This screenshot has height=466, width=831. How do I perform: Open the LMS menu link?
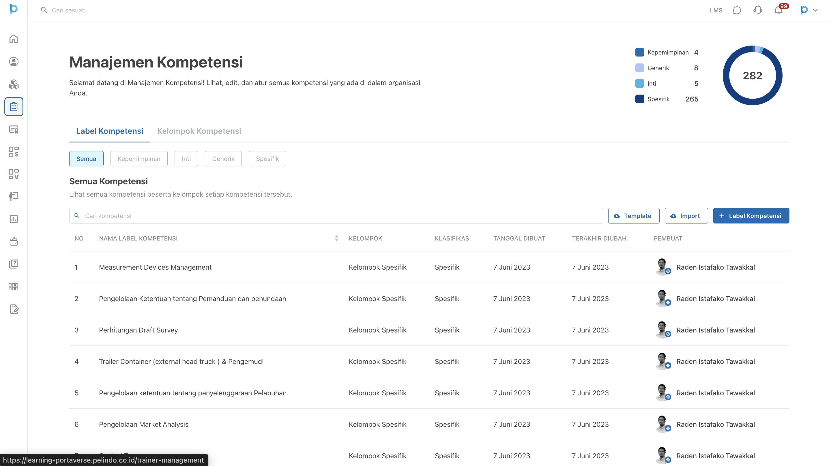pos(716,10)
